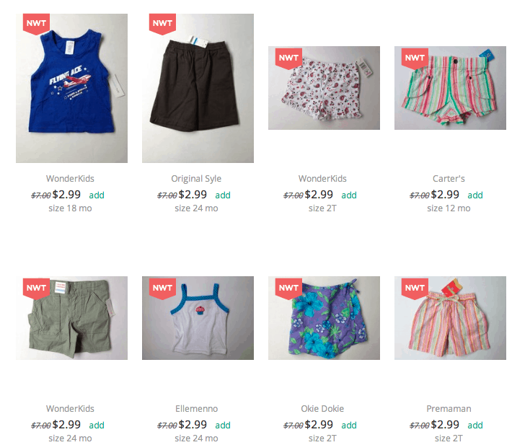Open the Carter's brand name link

point(449,179)
